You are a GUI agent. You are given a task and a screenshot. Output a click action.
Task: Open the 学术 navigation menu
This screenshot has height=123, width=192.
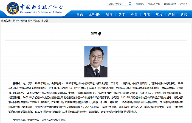tap(122, 14)
